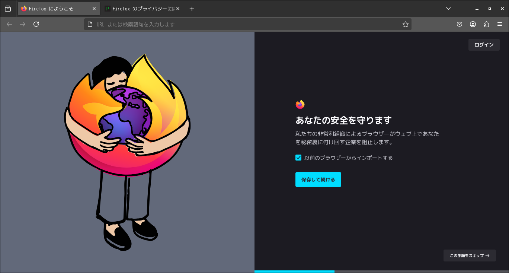Screen dimensions: 509x273
Task: Switch to the 'Firefox にようこそ' tab
Action: coord(59,9)
